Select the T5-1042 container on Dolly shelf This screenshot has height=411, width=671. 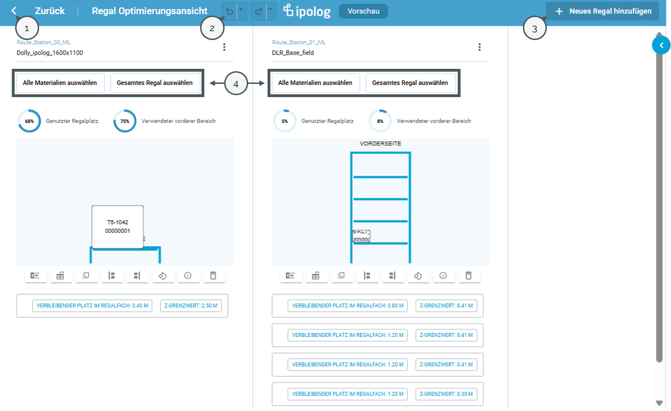(x=117, y=227)
